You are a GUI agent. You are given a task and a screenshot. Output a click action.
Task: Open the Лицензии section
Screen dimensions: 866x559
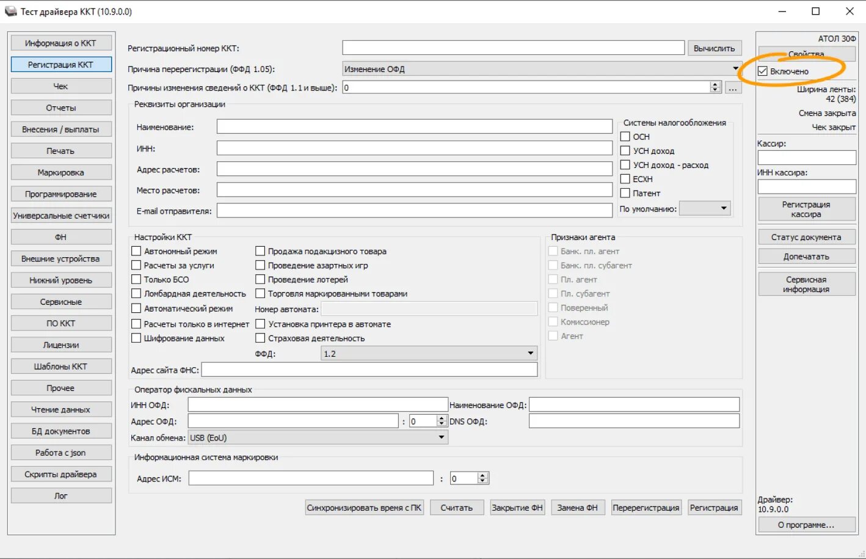point(61,345)
